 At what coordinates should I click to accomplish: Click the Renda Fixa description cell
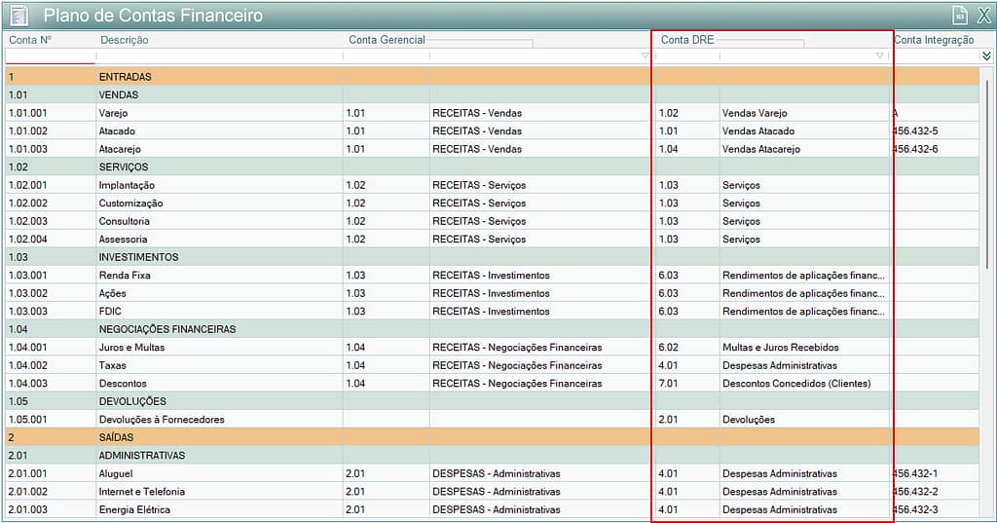tap(219, 275)
